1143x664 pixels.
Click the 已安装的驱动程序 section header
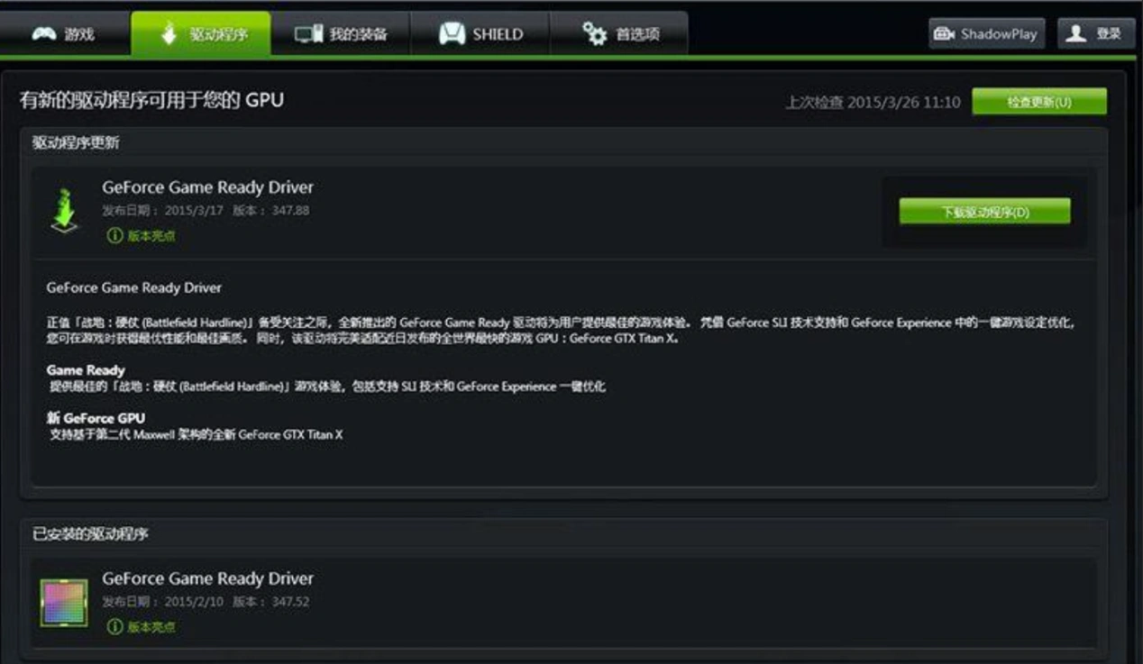coord(90,533)
